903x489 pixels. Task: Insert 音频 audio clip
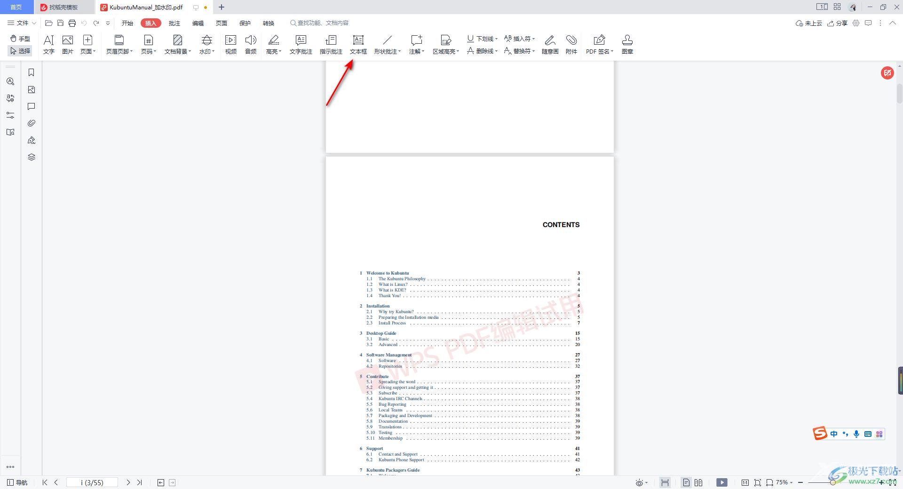(251, 45)
